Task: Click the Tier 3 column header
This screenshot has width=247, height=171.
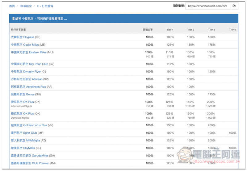Action: 211,30
